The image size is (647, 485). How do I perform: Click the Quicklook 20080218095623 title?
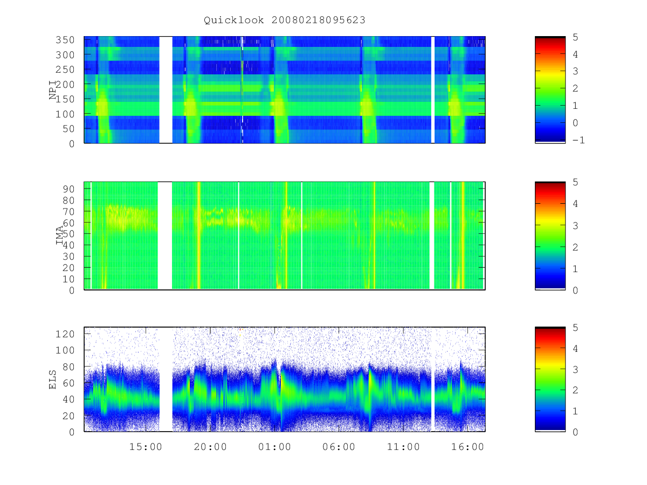(285, 20)
